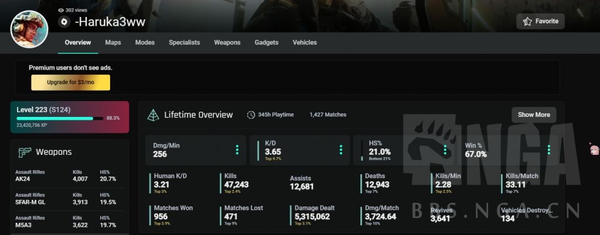Screen dimensions: 600x235
Task: Click the platform icon before -Haruka3ww
Action: coord(64,22)
